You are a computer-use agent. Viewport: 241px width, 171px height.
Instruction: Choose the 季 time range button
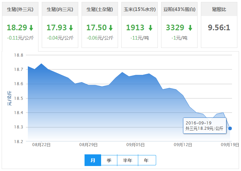tap(109, 160)
